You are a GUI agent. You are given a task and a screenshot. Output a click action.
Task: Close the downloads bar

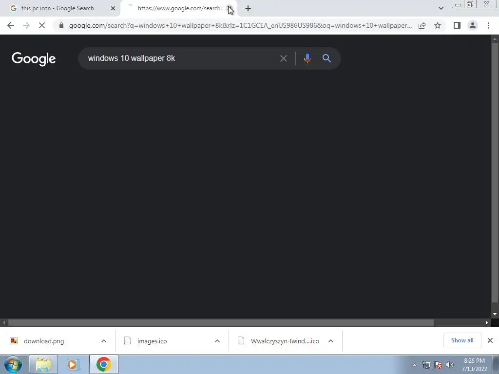(490, 340)
